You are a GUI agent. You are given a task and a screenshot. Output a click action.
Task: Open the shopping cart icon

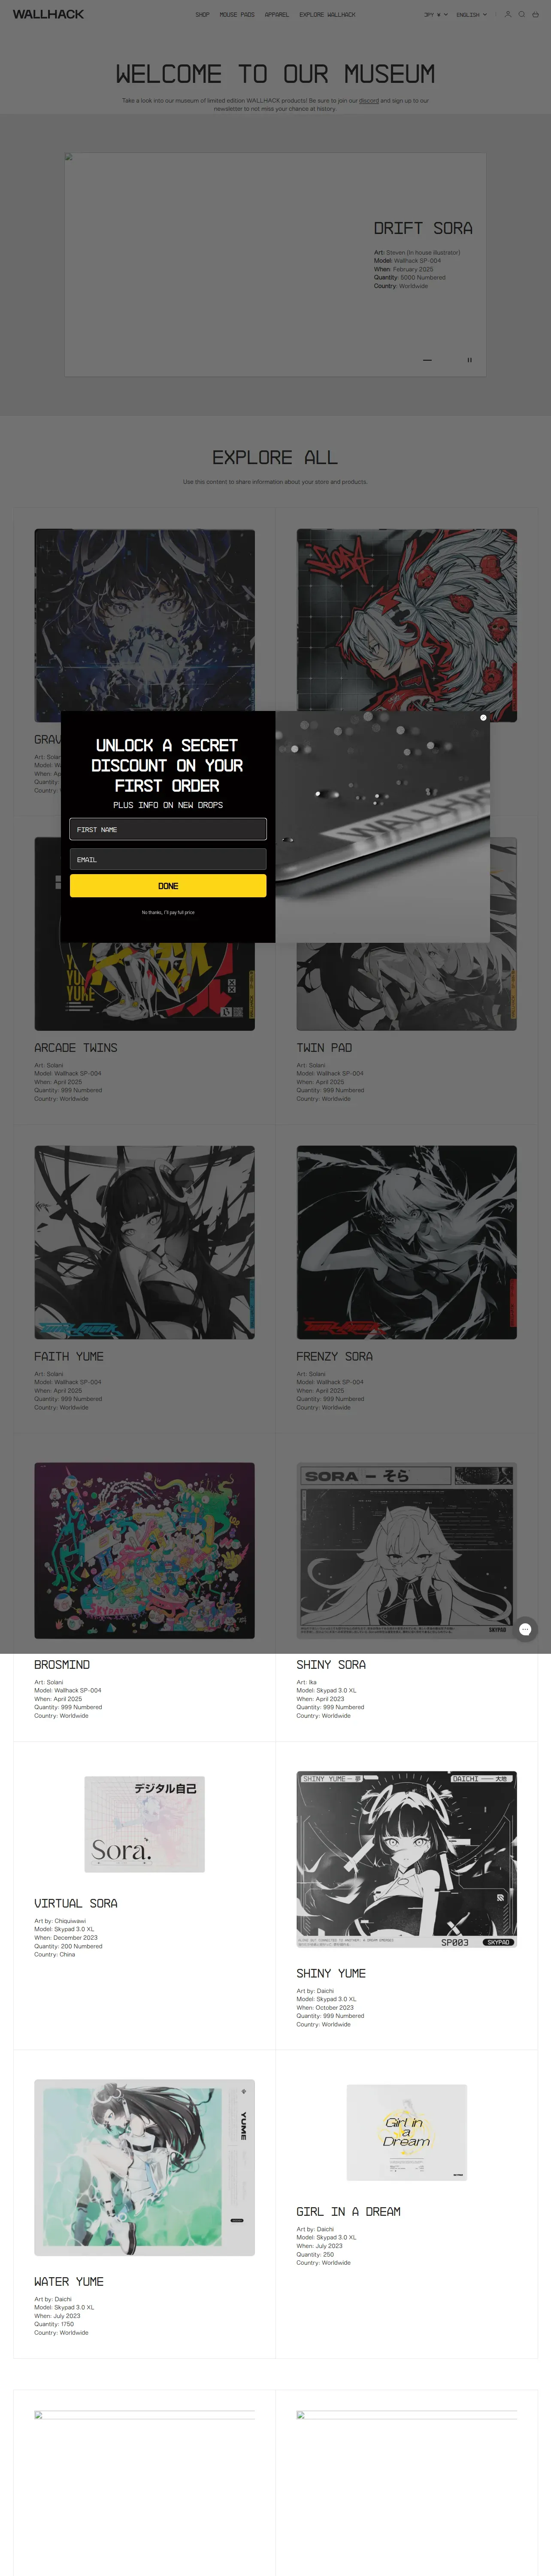[x=535, y=15]
